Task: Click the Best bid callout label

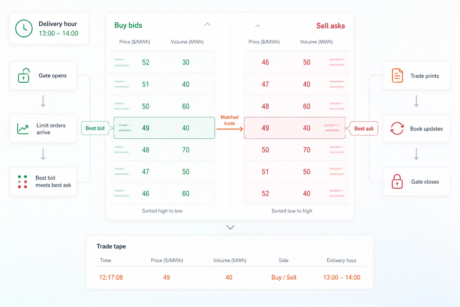Action: [95, 128]
